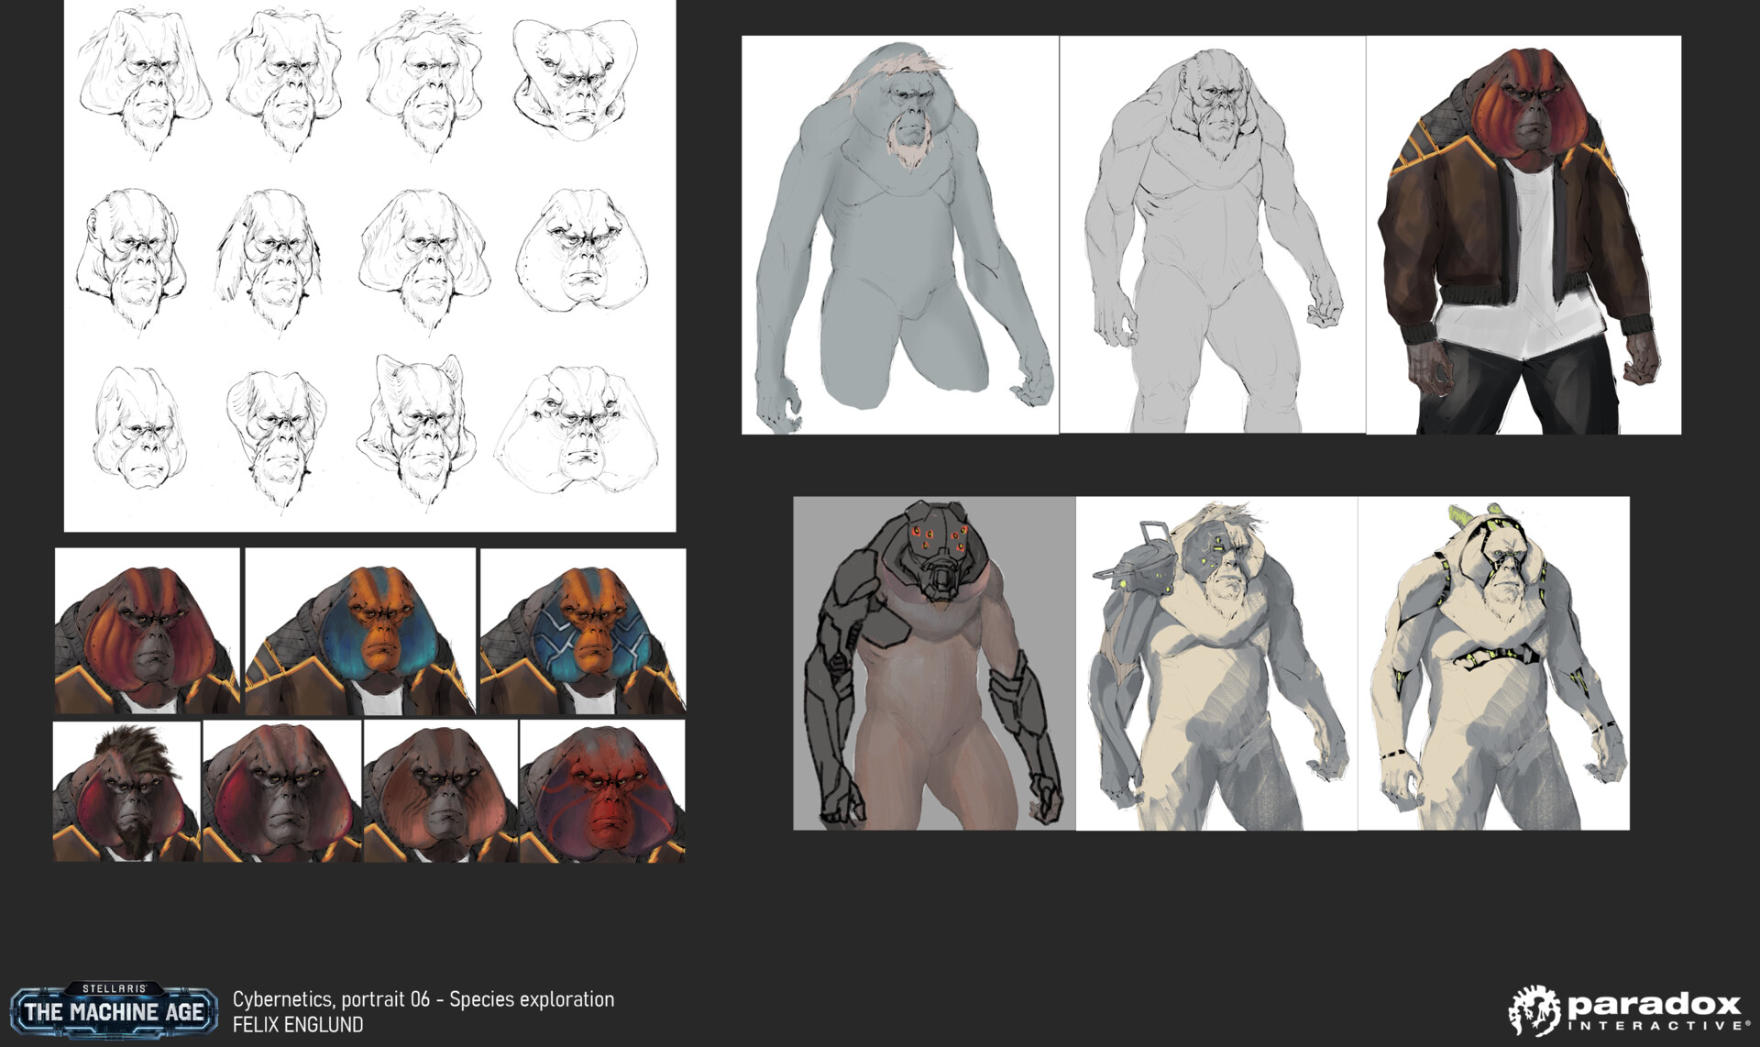Select the ape with shoulder-mounted device
This screenshot has height=1047, width=1760.
click(1215, 663)
